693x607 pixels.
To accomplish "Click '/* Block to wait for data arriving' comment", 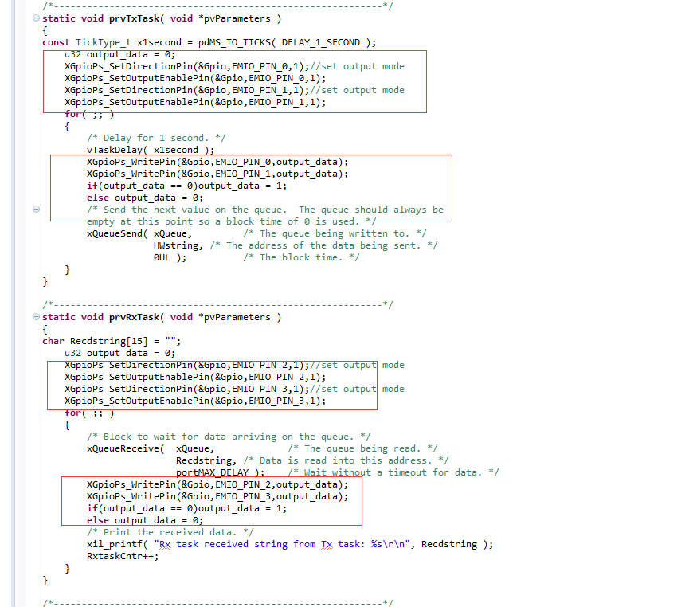I will coord(229,437).
